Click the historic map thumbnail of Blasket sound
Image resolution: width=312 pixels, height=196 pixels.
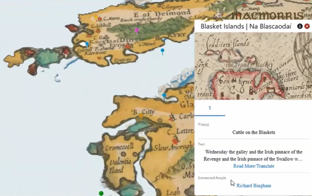click(253, 66)
